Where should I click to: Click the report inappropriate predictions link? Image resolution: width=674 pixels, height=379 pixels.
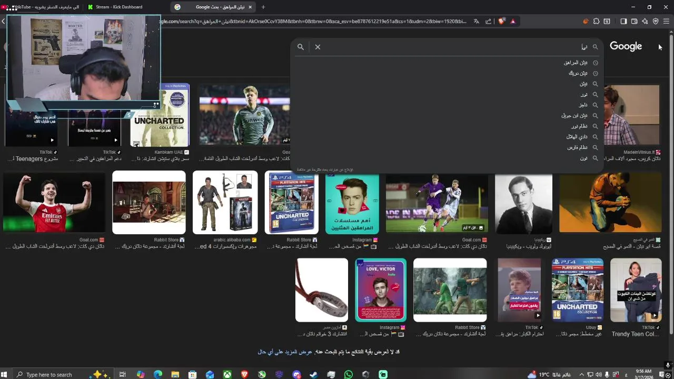pyautogui.click(x=325, y=169)
